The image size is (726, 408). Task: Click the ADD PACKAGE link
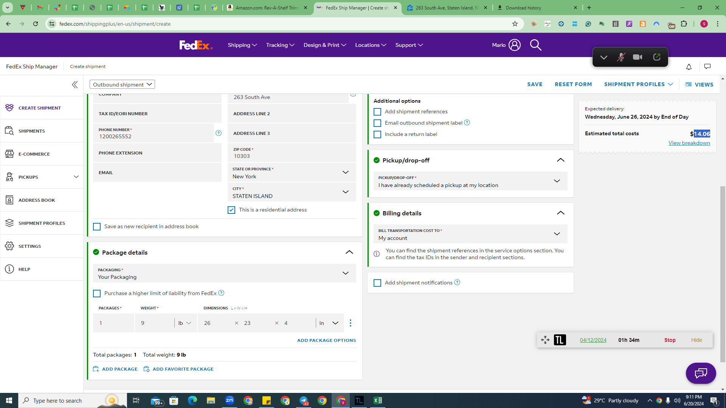coord(115,369)
